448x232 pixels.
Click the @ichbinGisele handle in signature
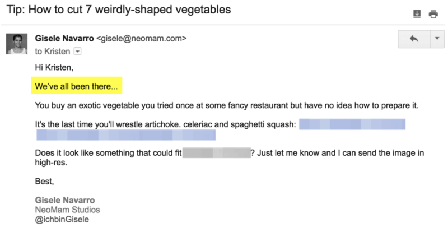tap(62, 219)
